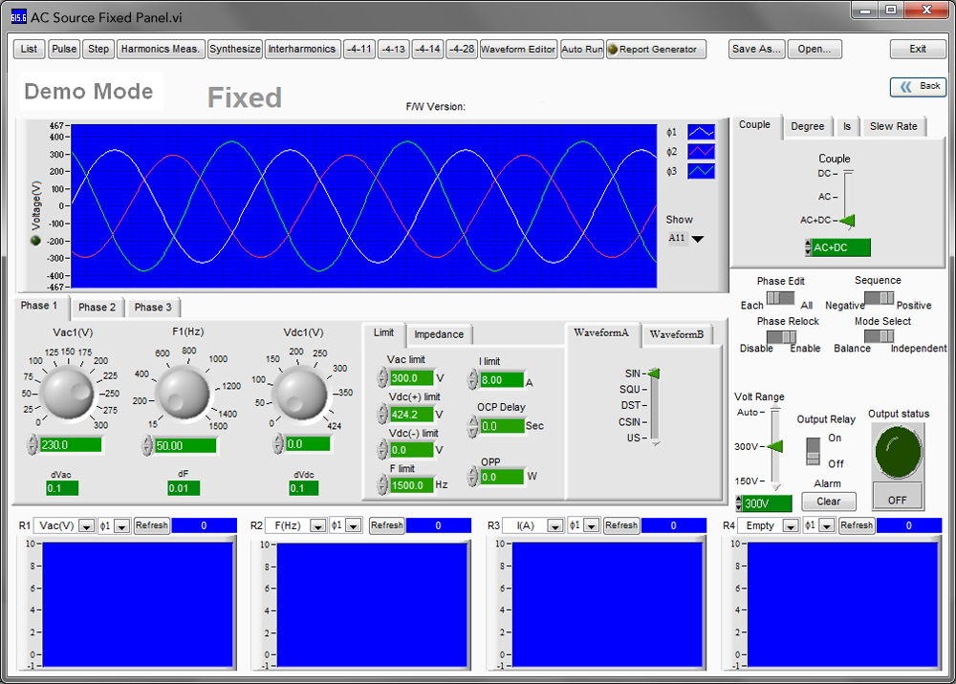Image resolution: width=956 pixels, height=684 pixels.
Task: Clear the alarm with the Clear button
Action: [x=828, y=502]
